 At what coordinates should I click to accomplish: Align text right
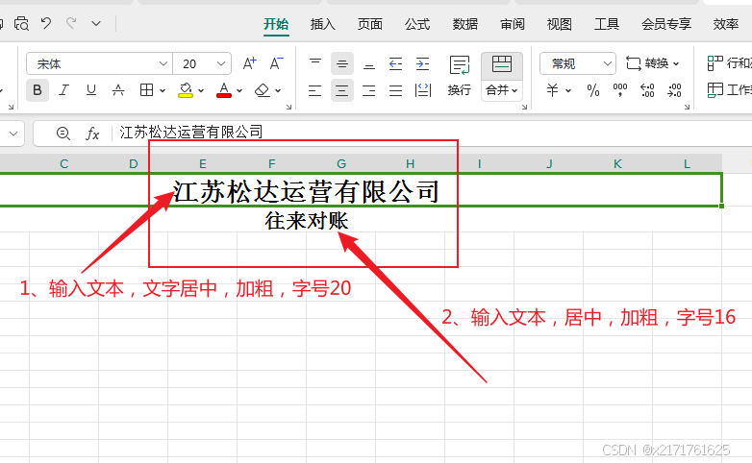(369, 90)
